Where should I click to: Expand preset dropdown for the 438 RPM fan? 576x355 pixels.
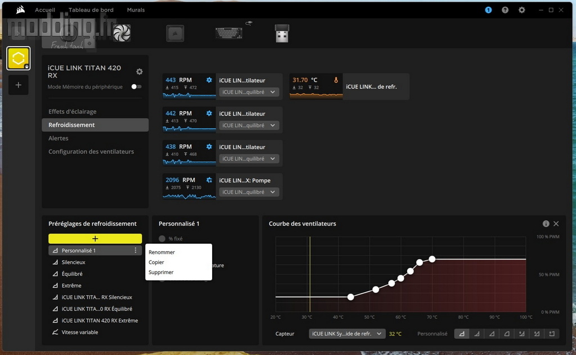coord(249,159)
